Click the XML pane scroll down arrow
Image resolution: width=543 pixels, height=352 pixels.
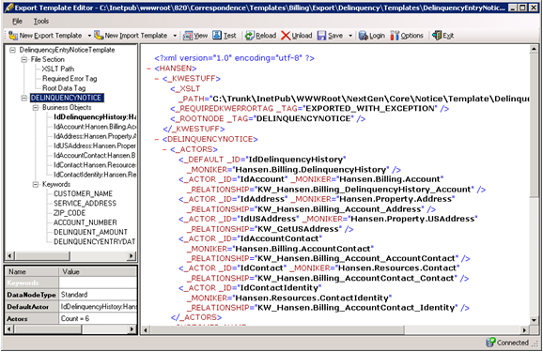coord(534,320)
